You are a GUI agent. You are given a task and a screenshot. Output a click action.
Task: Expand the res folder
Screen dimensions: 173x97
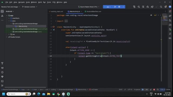point(9,34)
